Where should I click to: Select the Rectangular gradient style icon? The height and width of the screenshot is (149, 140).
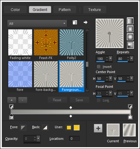130,29
